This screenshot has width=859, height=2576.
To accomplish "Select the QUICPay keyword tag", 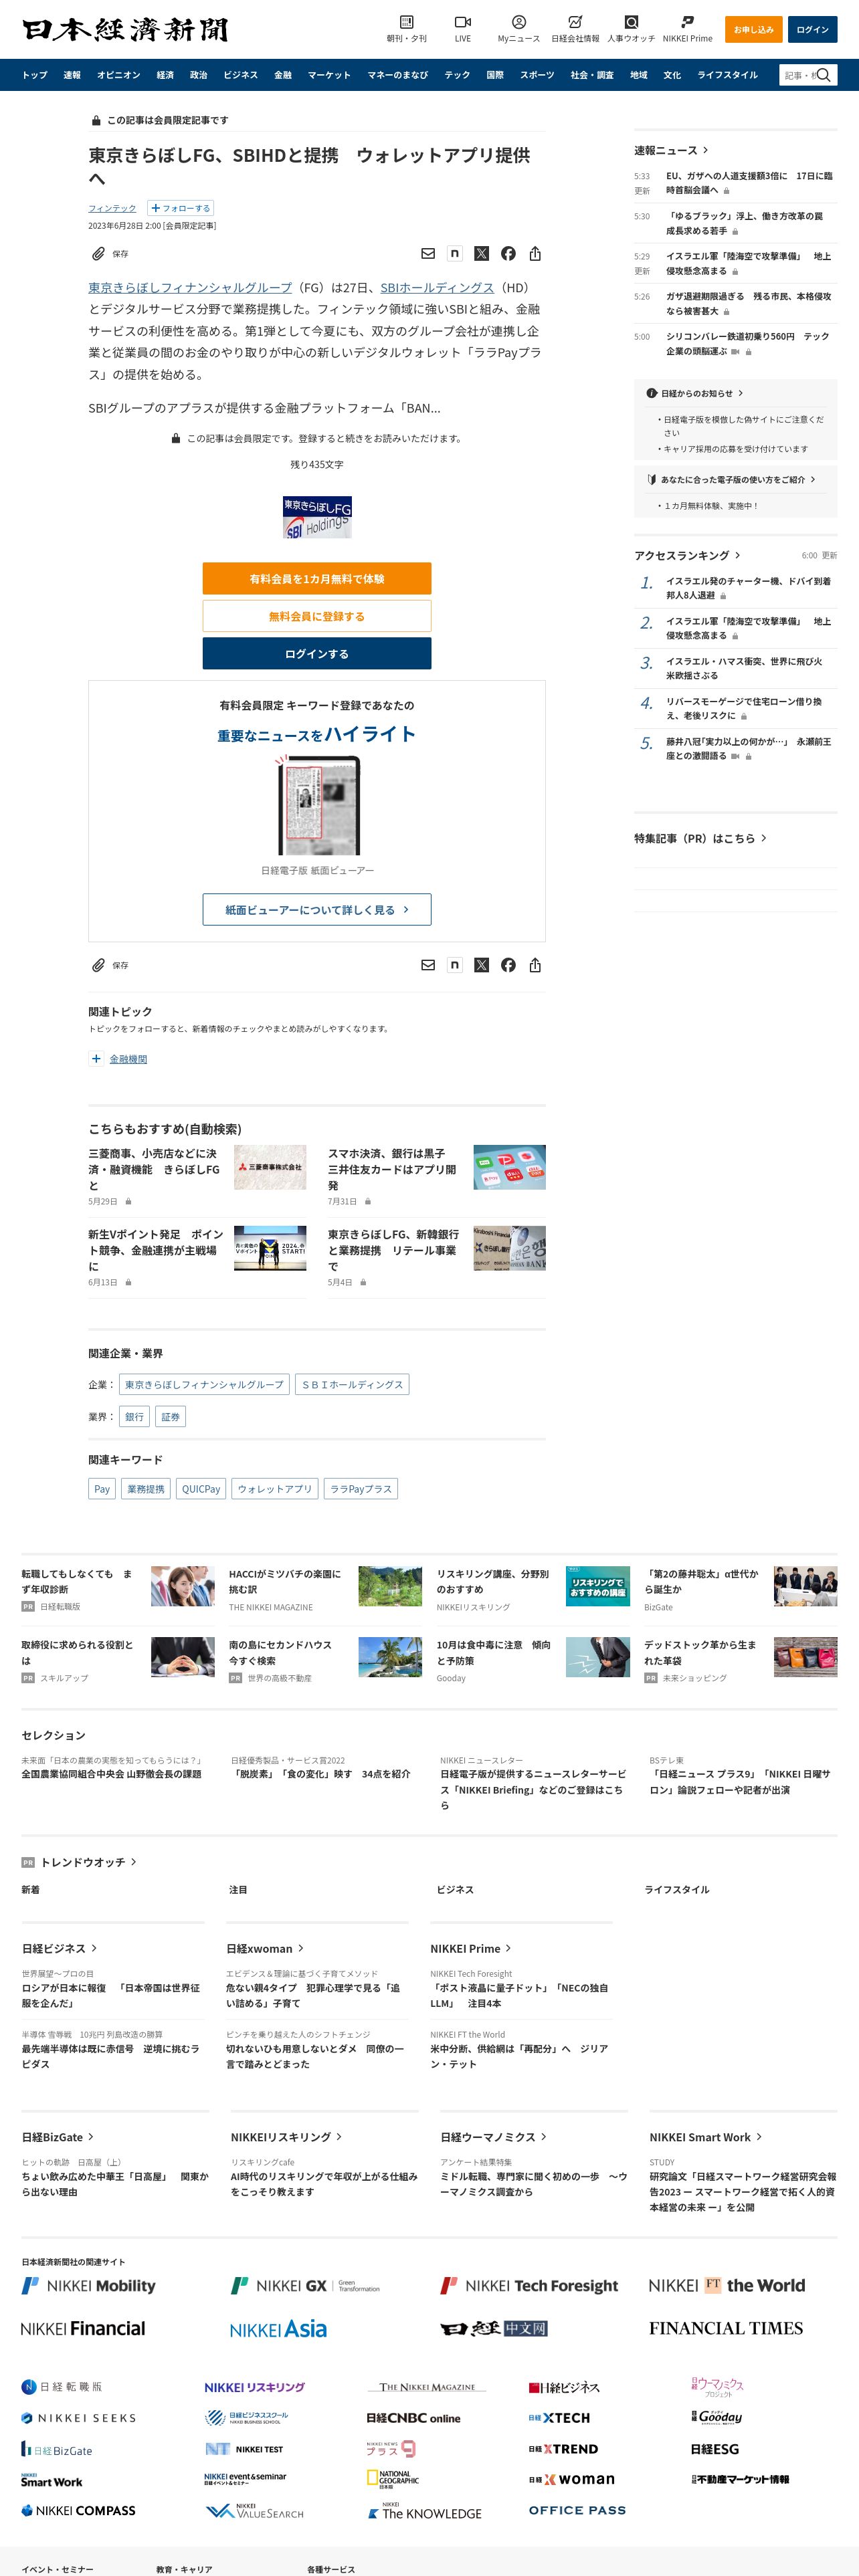I will tap(201, 1489).
